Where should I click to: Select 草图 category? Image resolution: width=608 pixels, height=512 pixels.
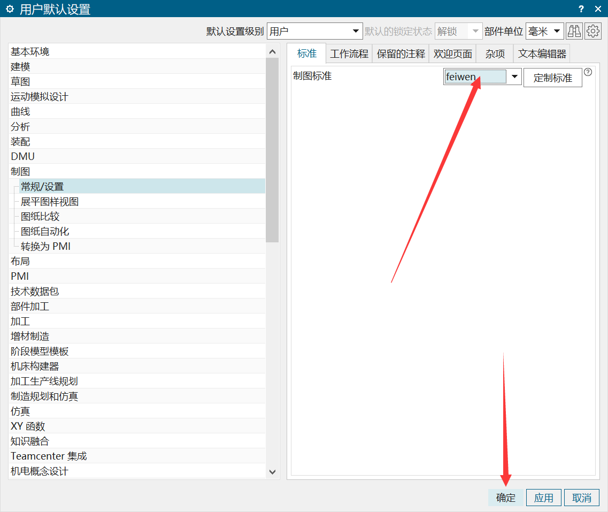137,81
